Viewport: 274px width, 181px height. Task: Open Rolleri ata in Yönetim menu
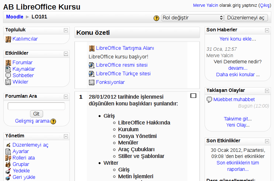(24, 158)
